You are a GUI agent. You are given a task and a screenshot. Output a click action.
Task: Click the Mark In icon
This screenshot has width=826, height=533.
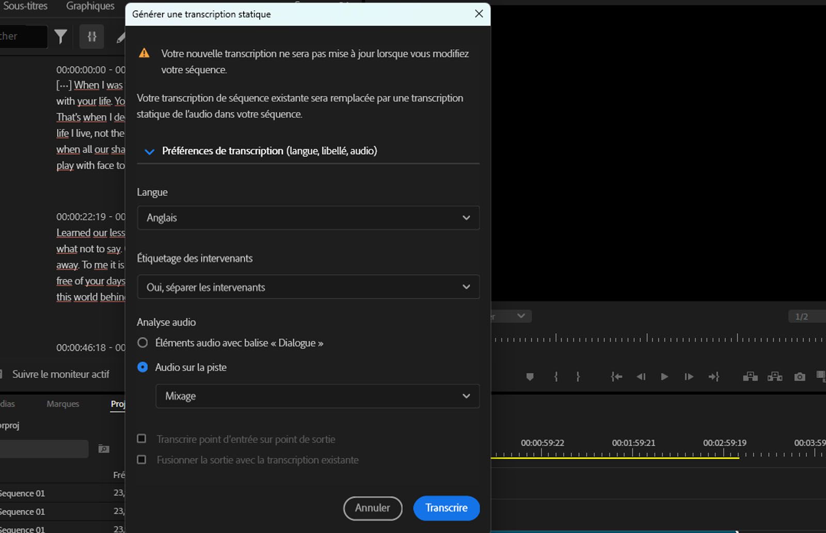click(x=555, y=377)
